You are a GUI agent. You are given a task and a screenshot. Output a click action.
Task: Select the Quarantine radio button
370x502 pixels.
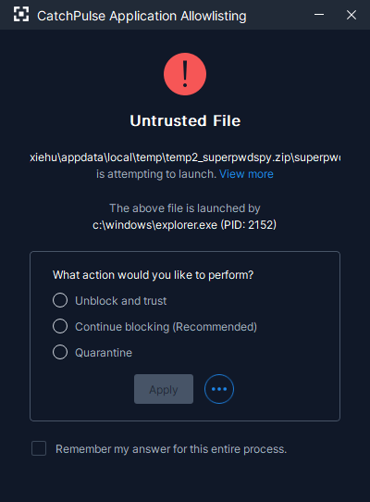[x=60, y=352]
